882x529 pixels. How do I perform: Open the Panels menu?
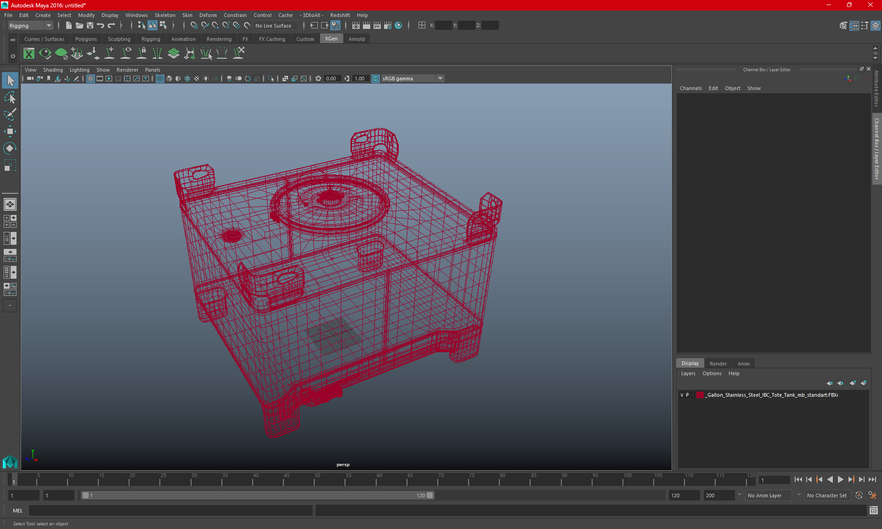(152, 69)
